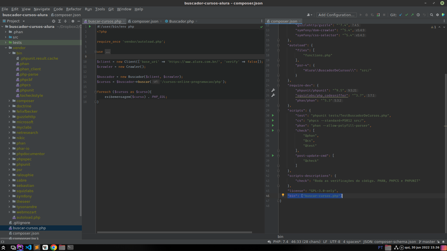
Task: Click the wrench icon beside phpunit/phpunit
Action: pos(273,90)
